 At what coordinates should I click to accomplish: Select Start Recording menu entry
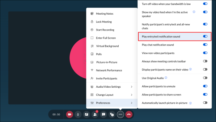(x=112, y=30)
